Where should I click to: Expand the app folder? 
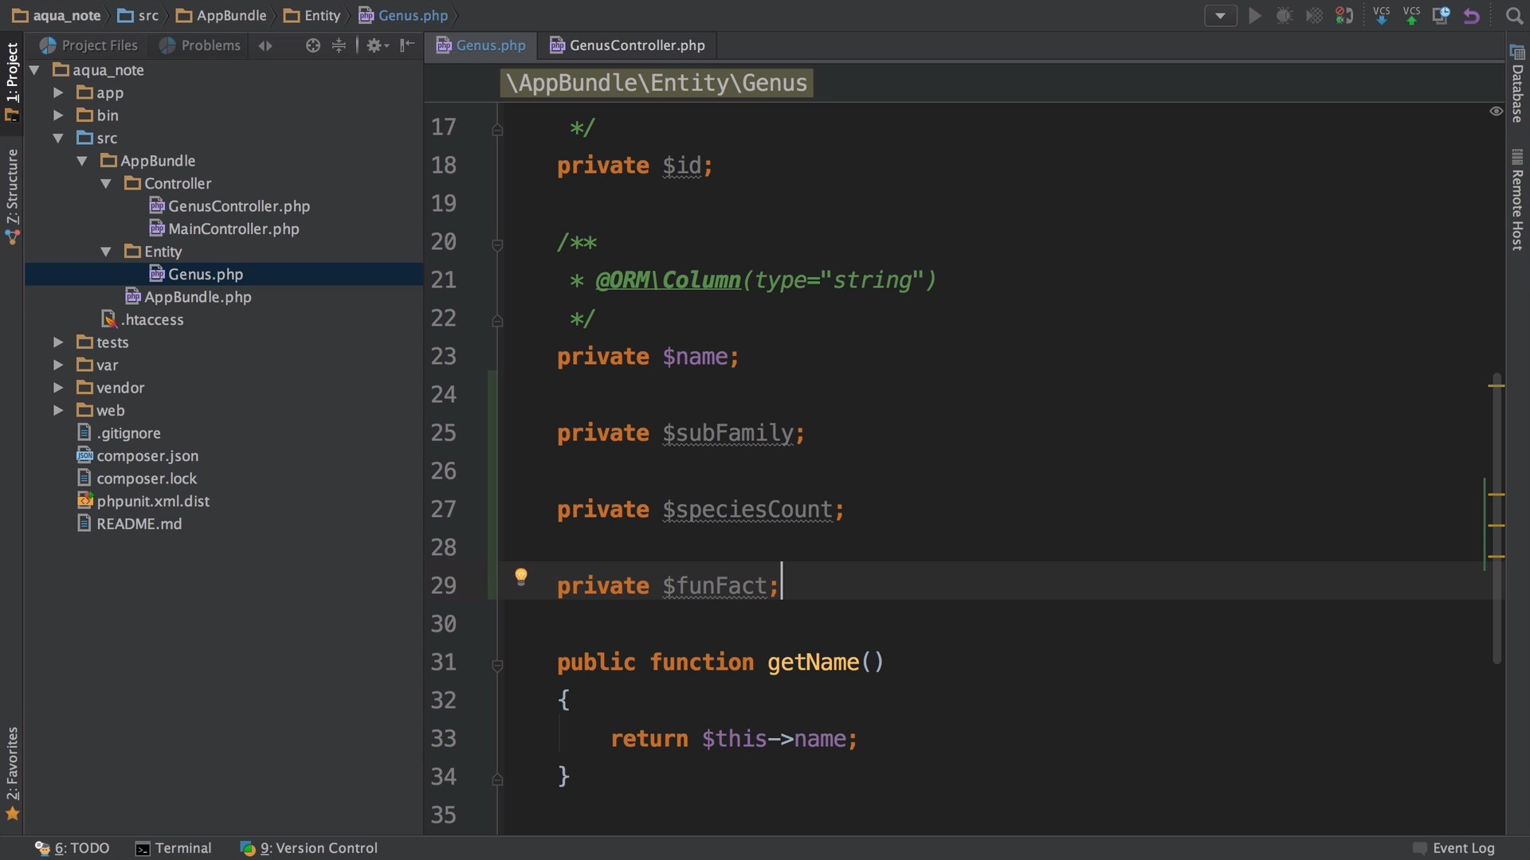pyautogui.click(x=58, y=93)
